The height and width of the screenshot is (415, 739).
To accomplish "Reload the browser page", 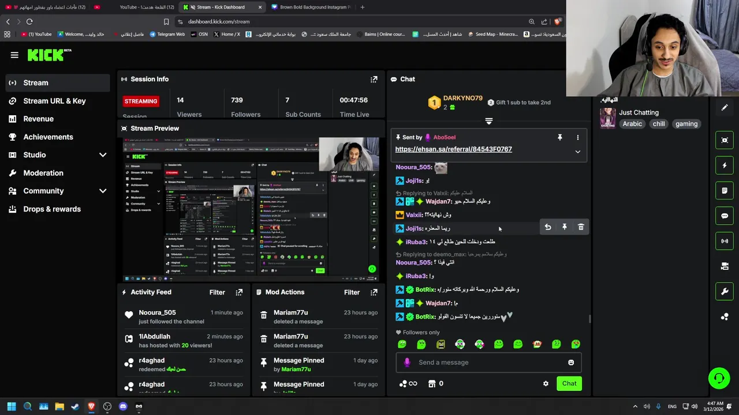I will 29,22.
